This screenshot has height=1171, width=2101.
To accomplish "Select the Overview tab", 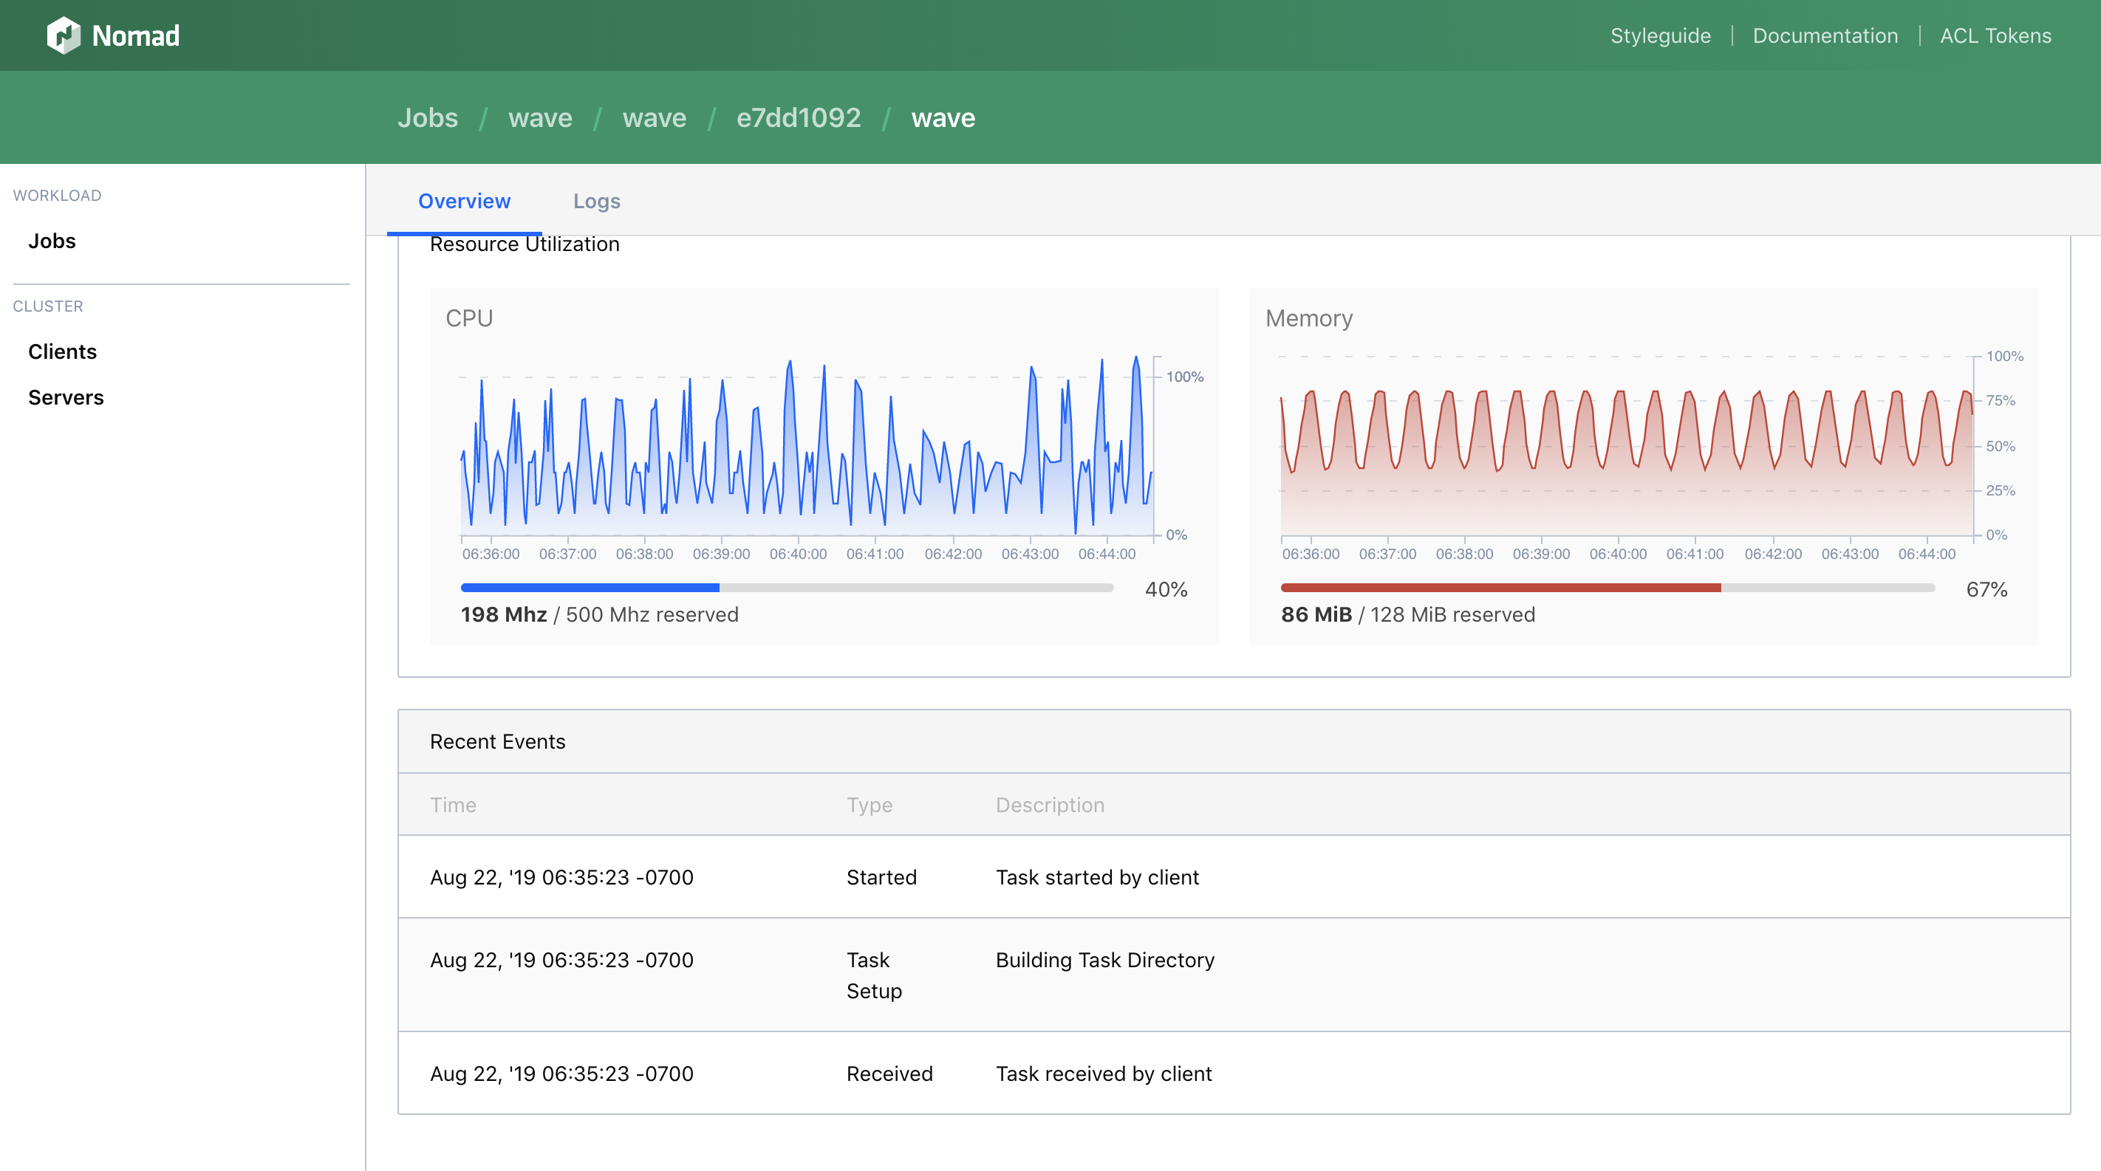I will coord(464,201).
